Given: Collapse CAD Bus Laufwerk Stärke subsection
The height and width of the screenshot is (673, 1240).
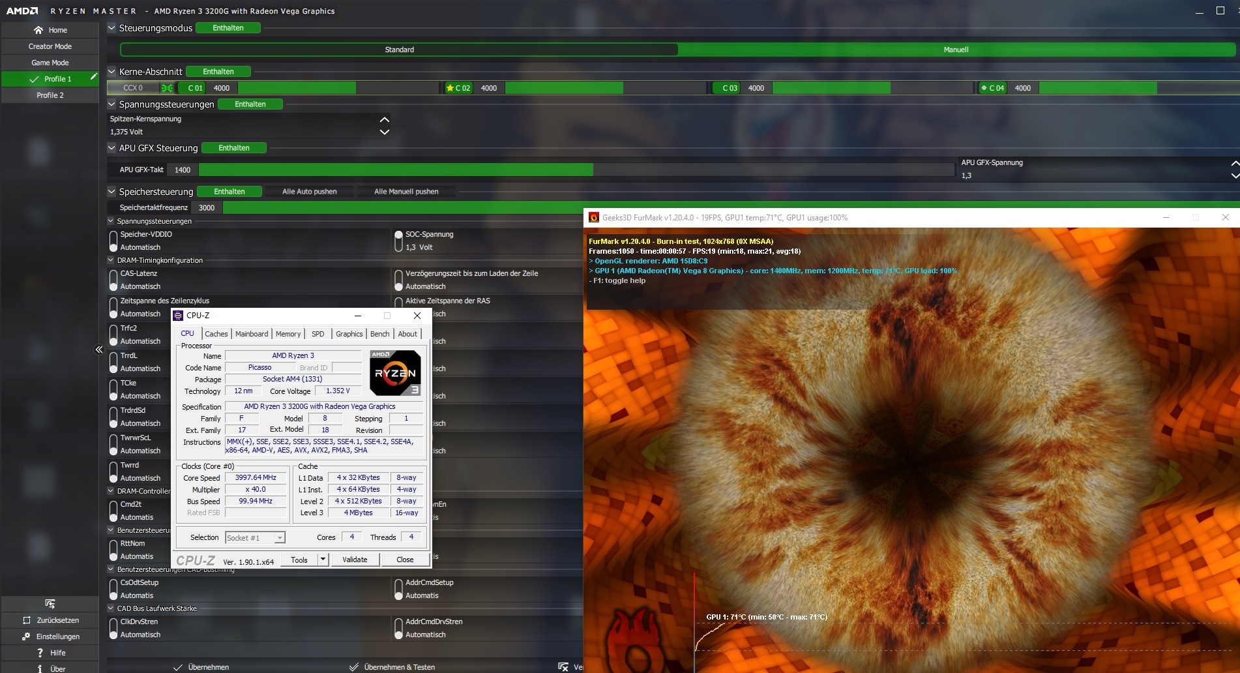Looking at the screenshot, I should 111,608.
